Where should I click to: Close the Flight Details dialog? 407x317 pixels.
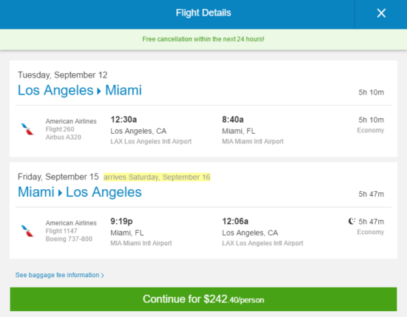381,13
